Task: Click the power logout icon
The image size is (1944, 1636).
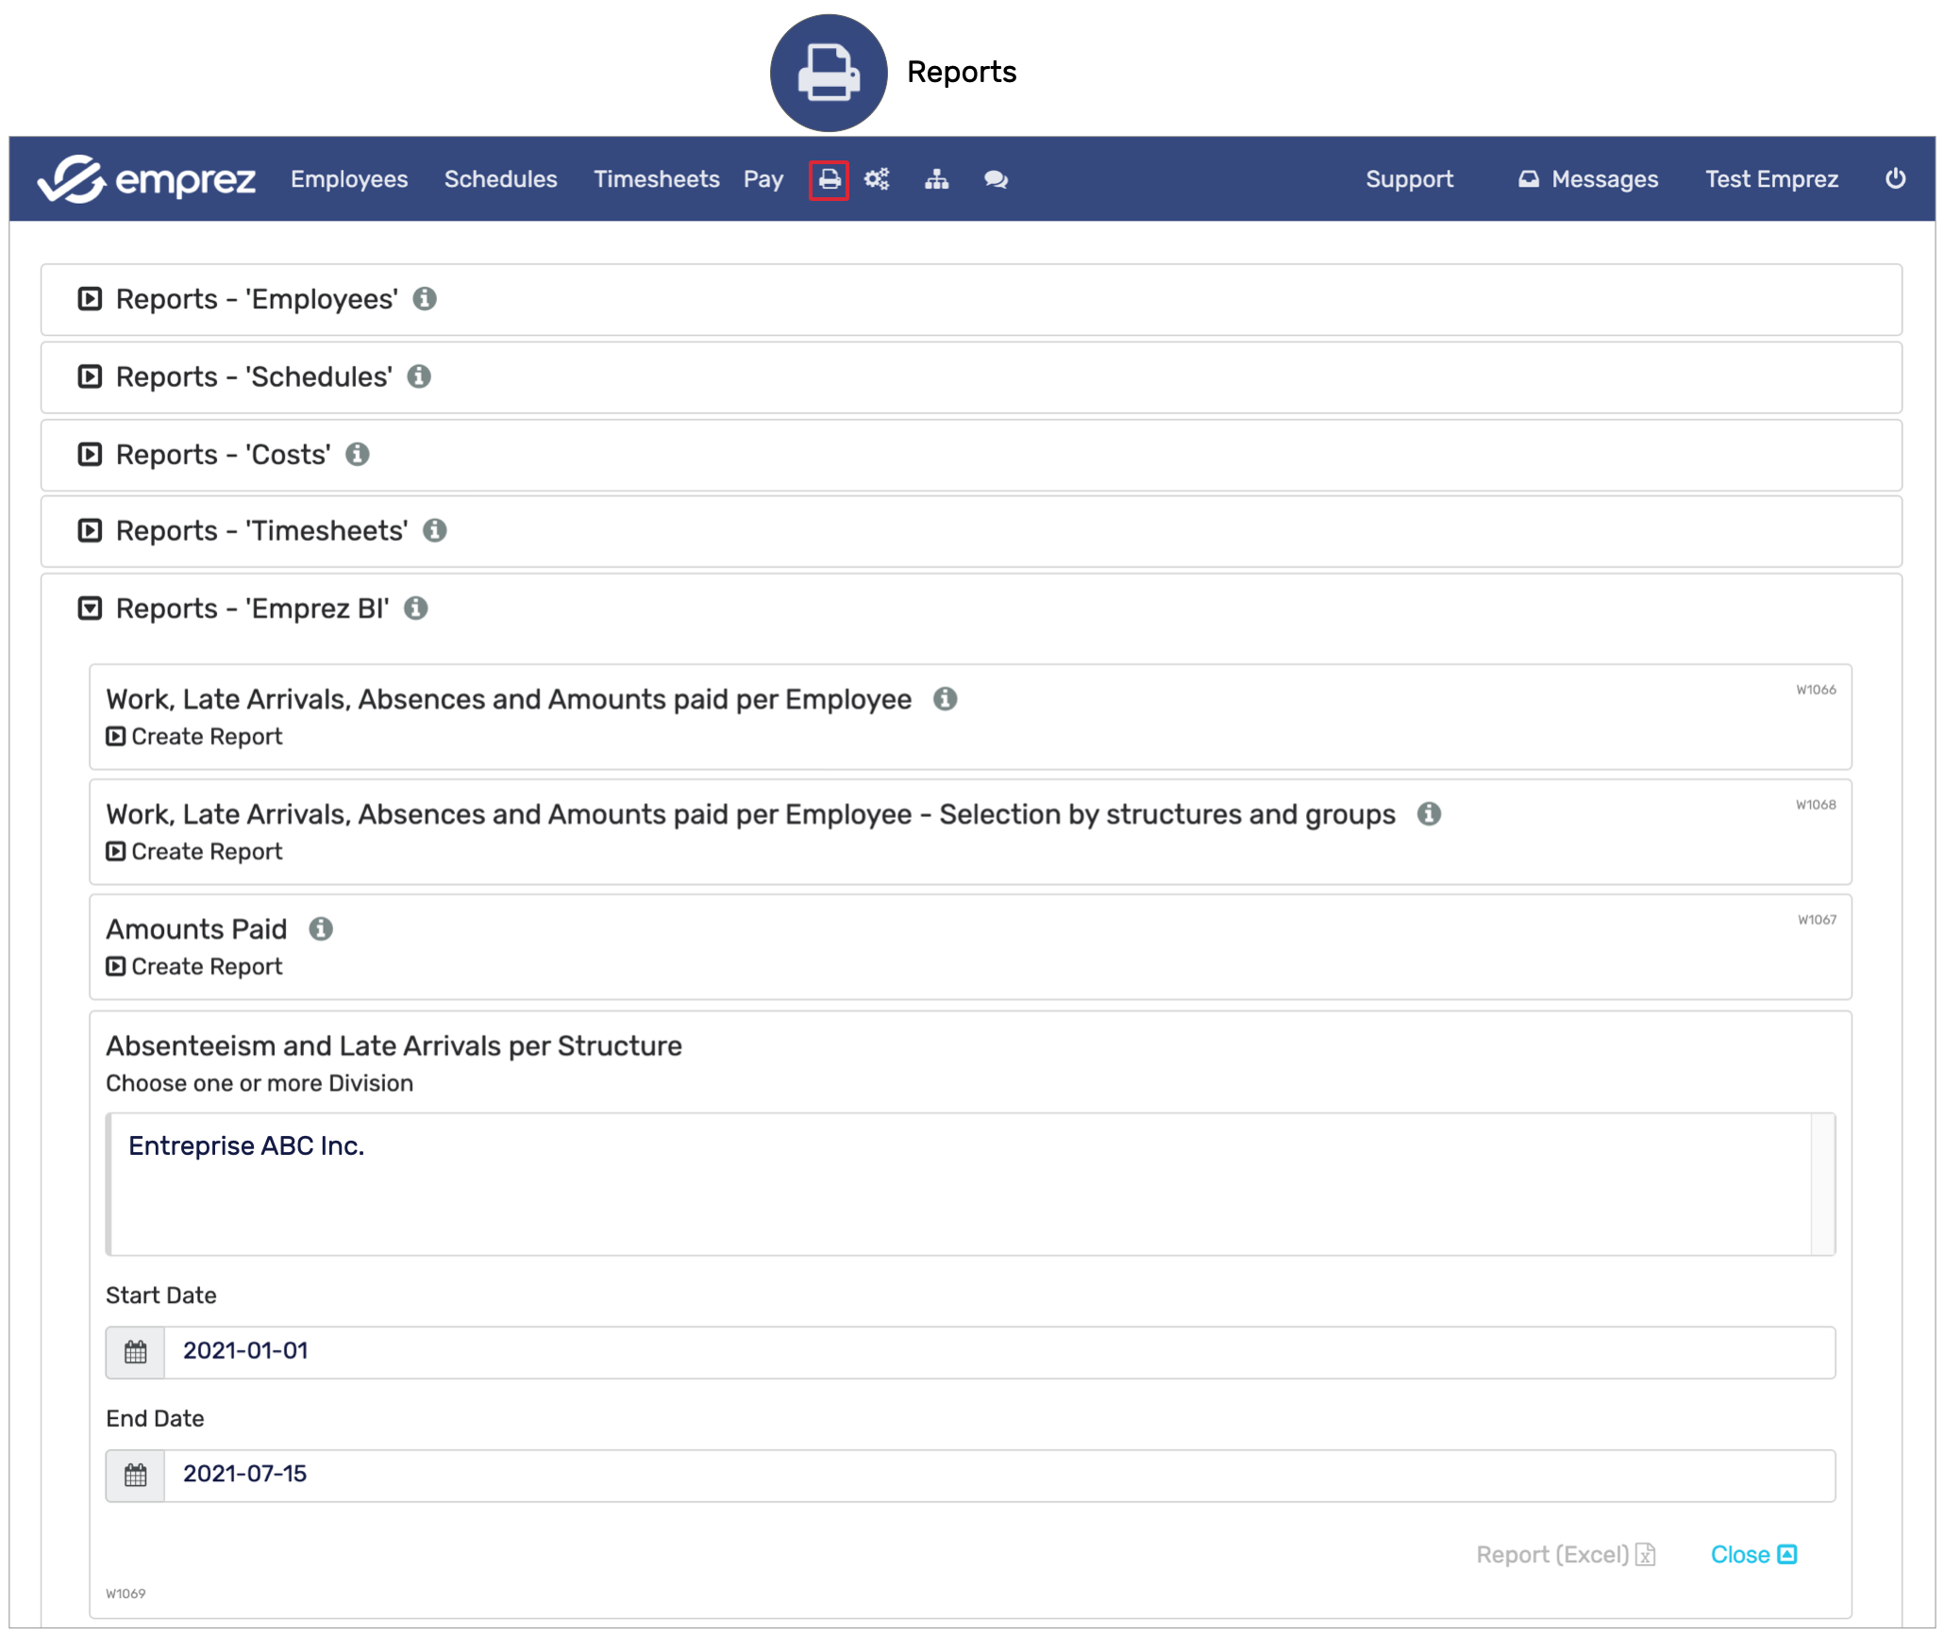Action: (1895, 179)
